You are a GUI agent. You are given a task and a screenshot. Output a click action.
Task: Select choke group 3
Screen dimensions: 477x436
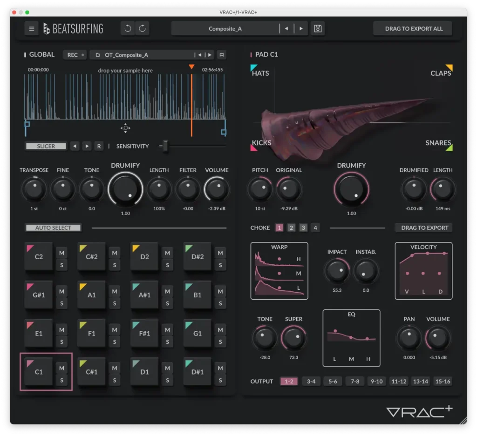tap(303, 228)
